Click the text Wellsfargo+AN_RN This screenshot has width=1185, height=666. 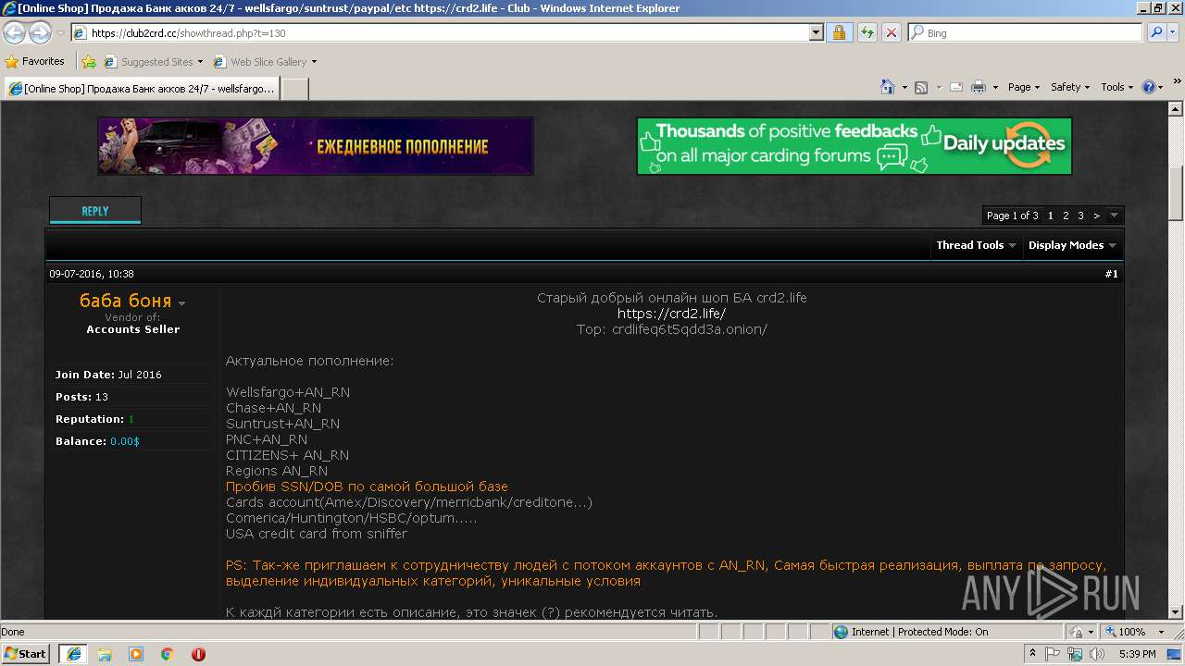[288, 392]
